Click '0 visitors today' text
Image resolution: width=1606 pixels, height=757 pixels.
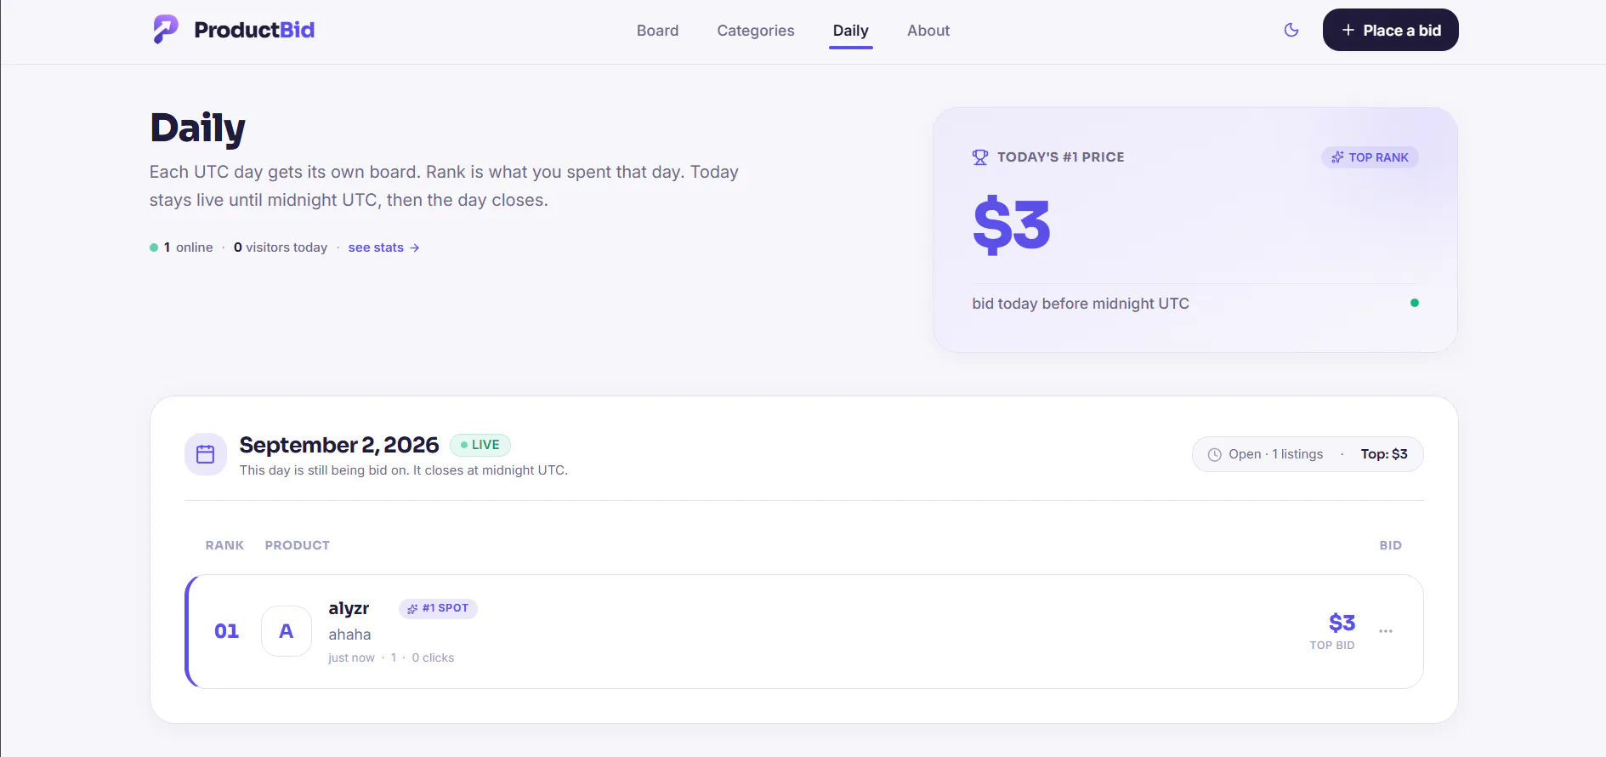pyautogui.click(x=281, y=248)
